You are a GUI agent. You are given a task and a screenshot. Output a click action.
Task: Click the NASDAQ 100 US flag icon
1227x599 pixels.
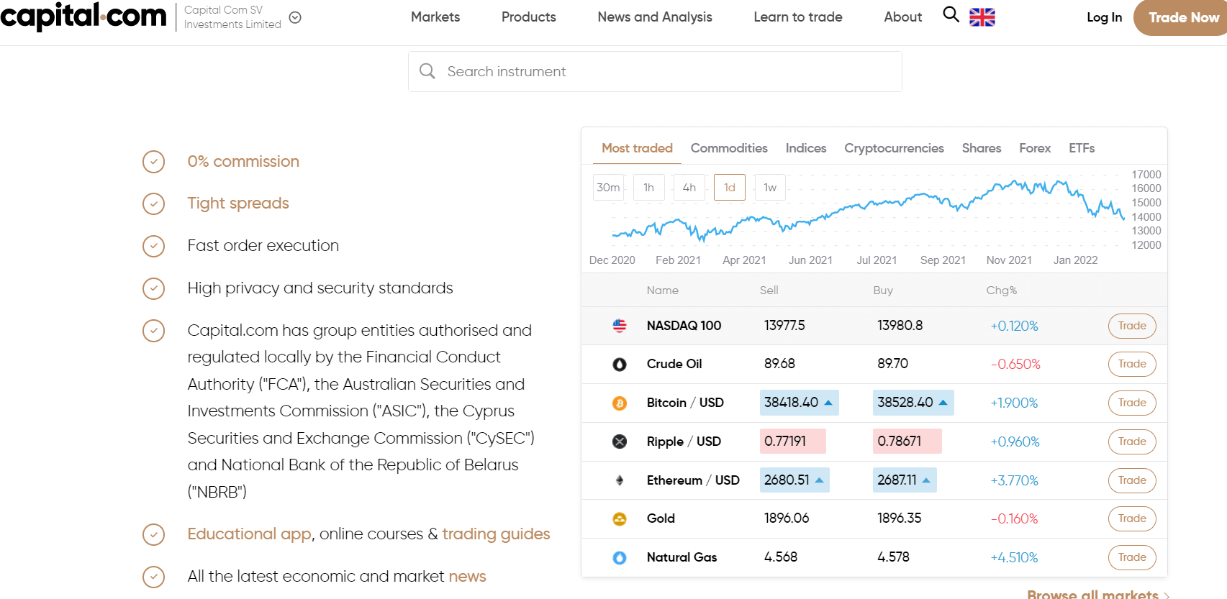coord(620,326)
